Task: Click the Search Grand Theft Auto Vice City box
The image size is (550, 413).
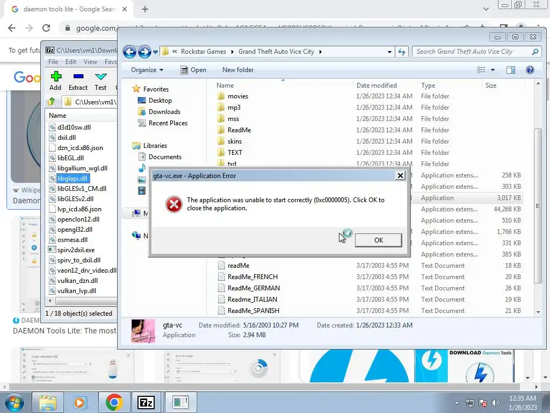Action: (476, 52)
